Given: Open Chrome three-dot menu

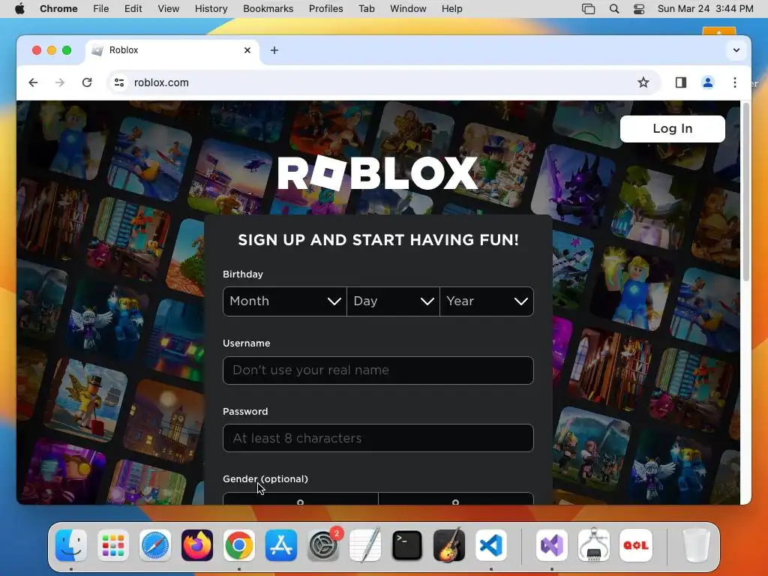Looking at the screenshot, I should click(735, 82).
